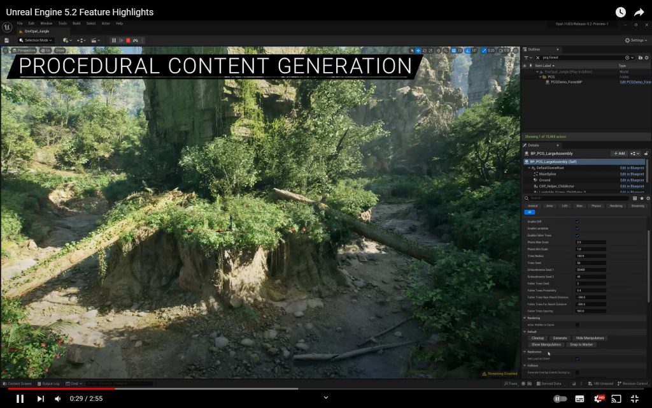
Task: Uncheck the Enable Cliff checkbox
Action: click(578, 221)
